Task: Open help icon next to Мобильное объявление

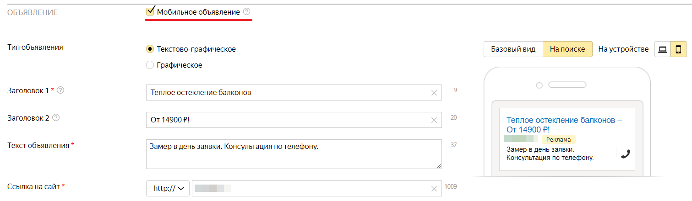Action: [247, 12]
